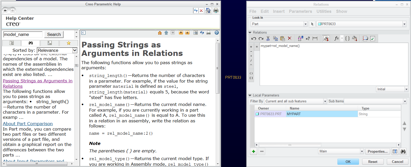The width and height of the screenshot is (411, 167).
Task: Select the MYPART parameter name cell
Action: (322, 114)
